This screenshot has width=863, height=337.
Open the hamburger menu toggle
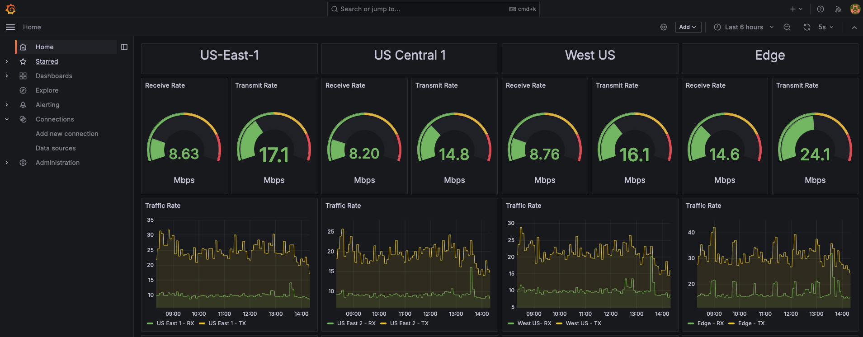[10, 27]
